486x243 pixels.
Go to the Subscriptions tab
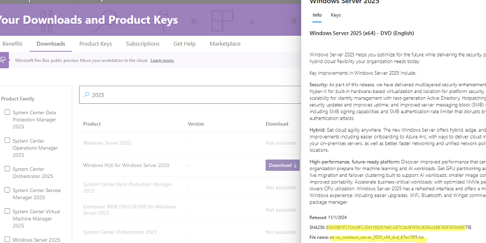coord(143,44)
